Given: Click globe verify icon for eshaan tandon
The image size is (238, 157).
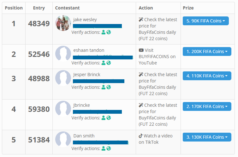Looking at the screenshot, I should click(x=109, y=63).
